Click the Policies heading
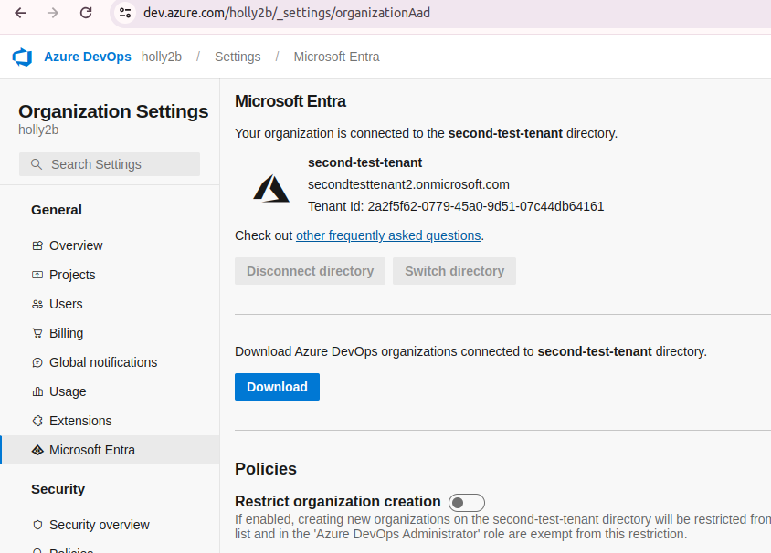The height and width of the screenshot is (553, 771). tap(266, 469)
